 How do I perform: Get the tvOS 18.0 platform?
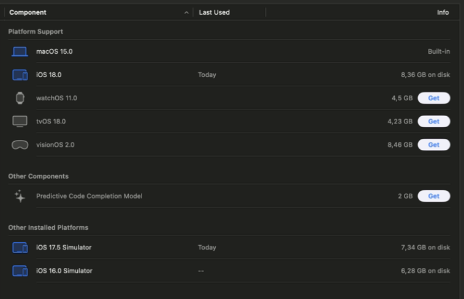coord(434,121)
